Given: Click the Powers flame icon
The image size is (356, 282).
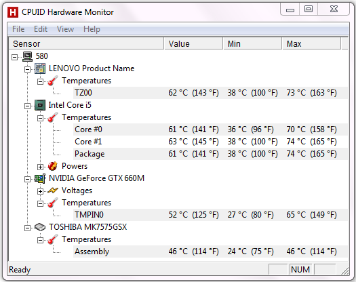Looking at the screenshot, I should pos(53,166).
